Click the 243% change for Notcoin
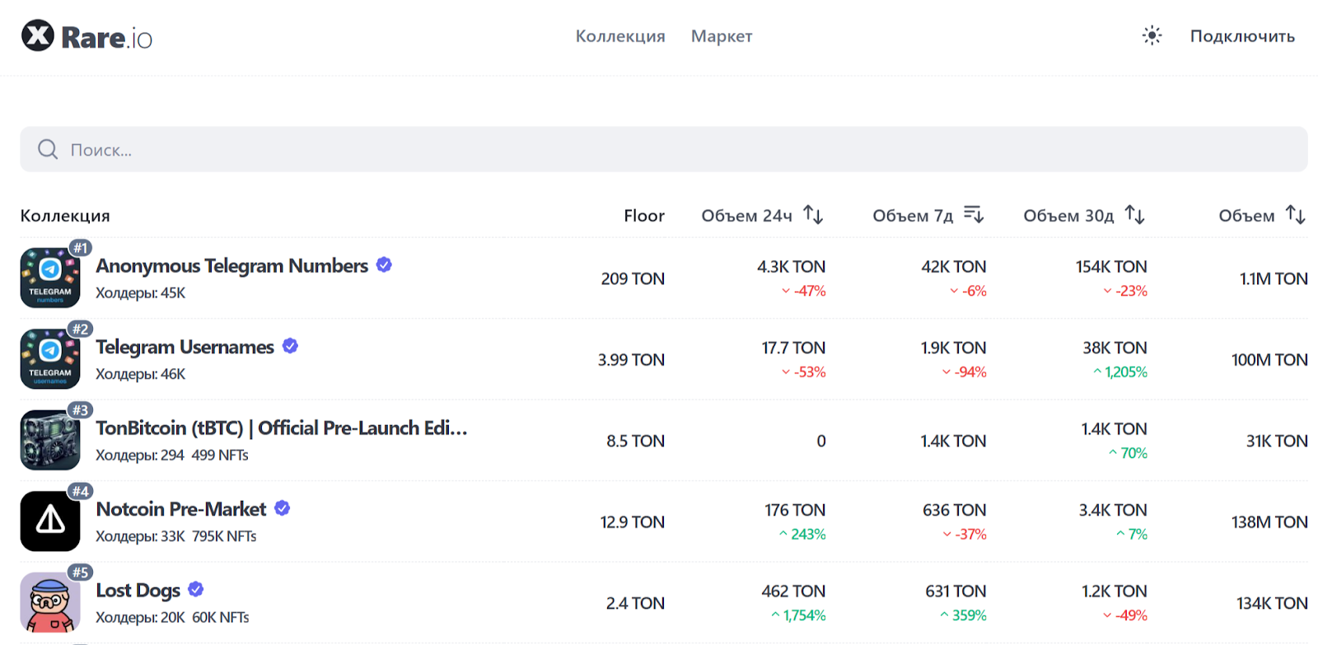Viewport: 1318px width, 645px height. [x=802, y=535]
